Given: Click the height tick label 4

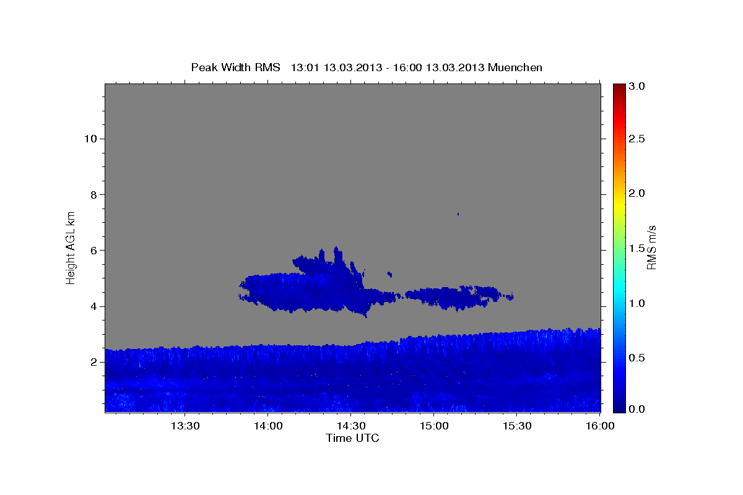Looking at the screenshot, I should tap(93, 306).
